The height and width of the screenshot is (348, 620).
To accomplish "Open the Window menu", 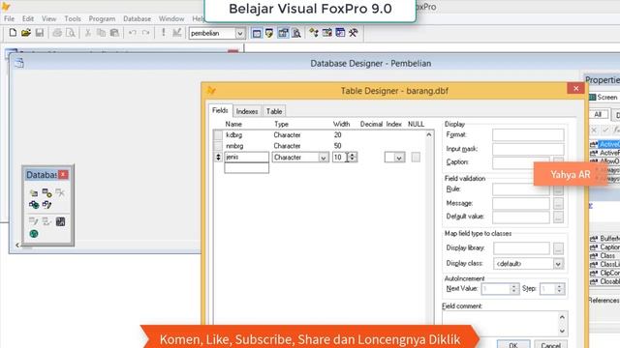I will point(171,18).
